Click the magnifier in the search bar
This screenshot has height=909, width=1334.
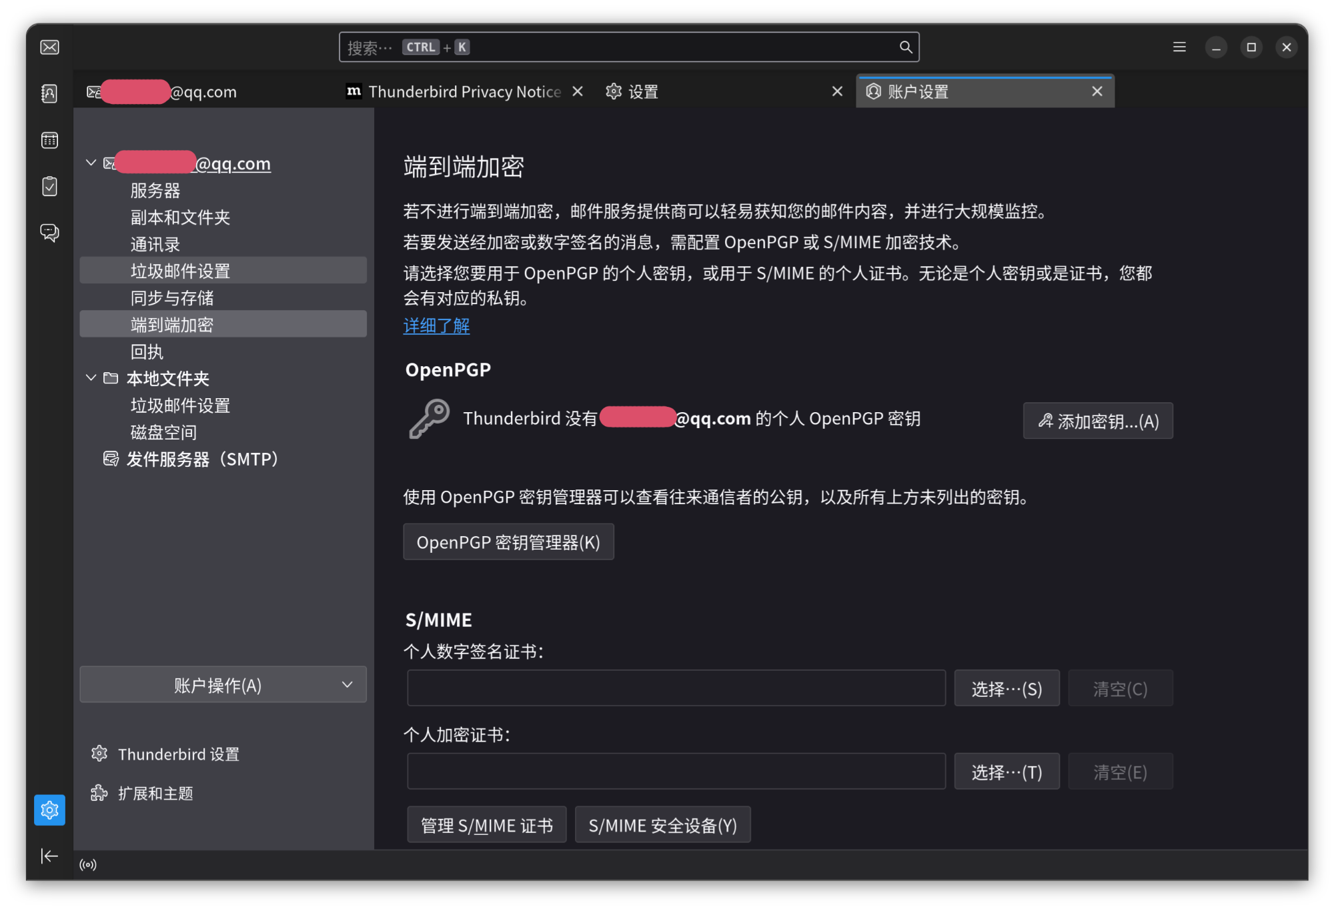(x=905, y=47)
